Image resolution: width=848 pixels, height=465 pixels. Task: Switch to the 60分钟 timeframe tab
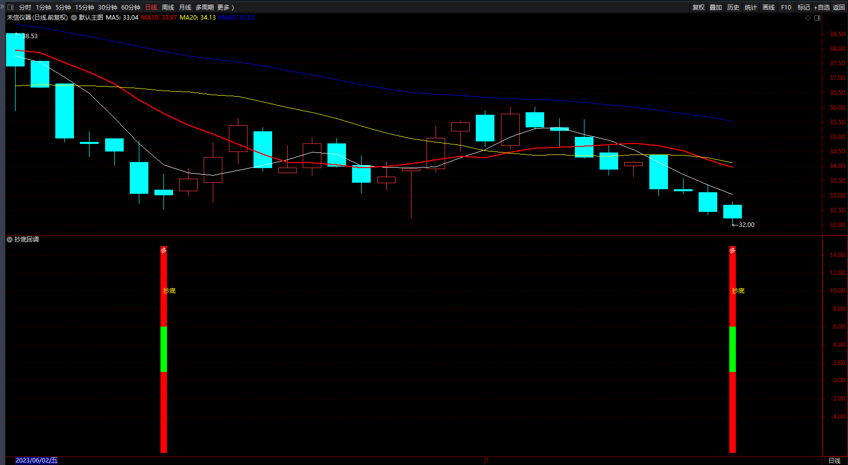(x=131, y=7)
